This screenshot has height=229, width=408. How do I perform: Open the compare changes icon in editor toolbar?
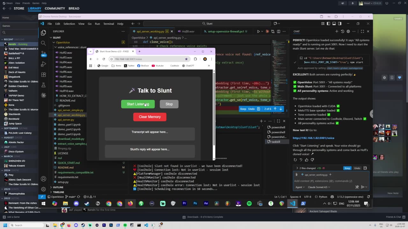coord(273,31)
